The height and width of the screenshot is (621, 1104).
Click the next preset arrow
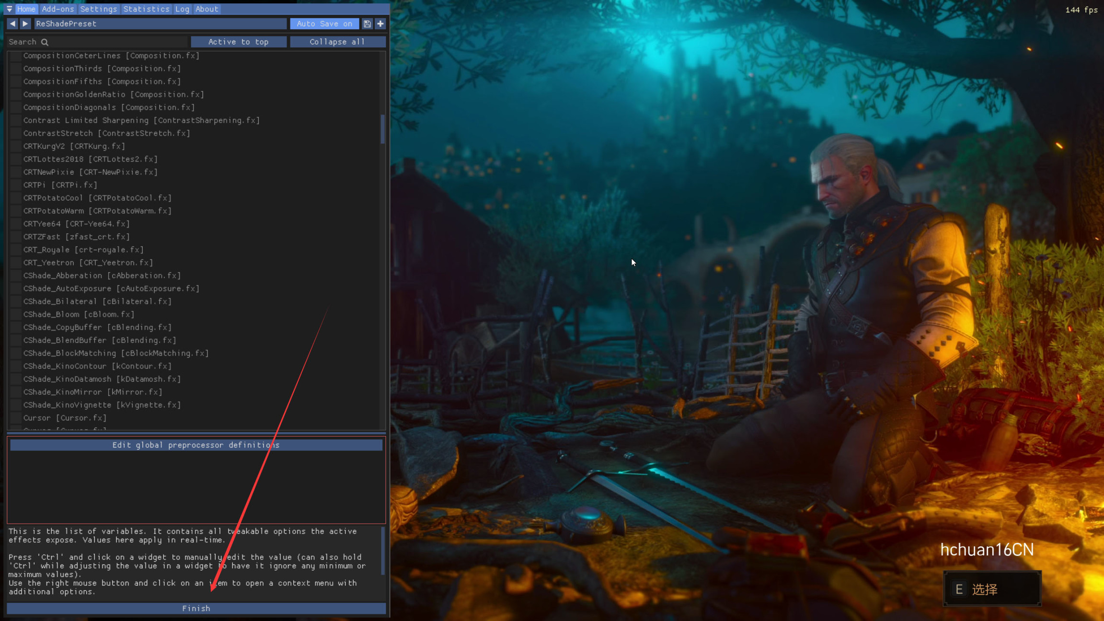(x=25, y=23)
